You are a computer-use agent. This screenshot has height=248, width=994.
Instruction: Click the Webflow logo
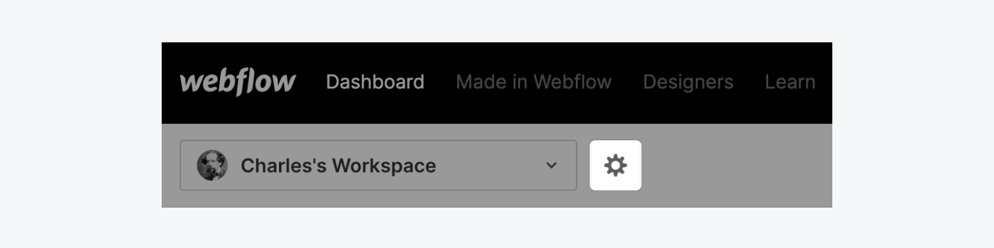tap(238, 82)
